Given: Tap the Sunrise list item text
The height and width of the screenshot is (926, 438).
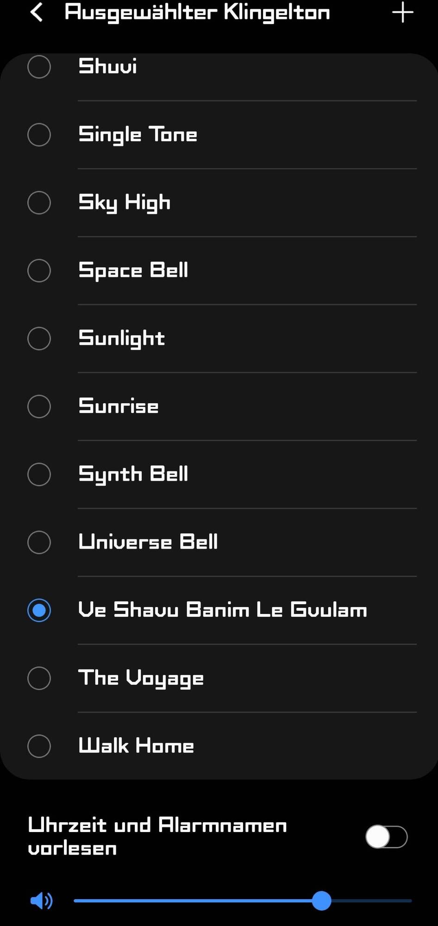Looking at the screenshot, I should (119, 406).
